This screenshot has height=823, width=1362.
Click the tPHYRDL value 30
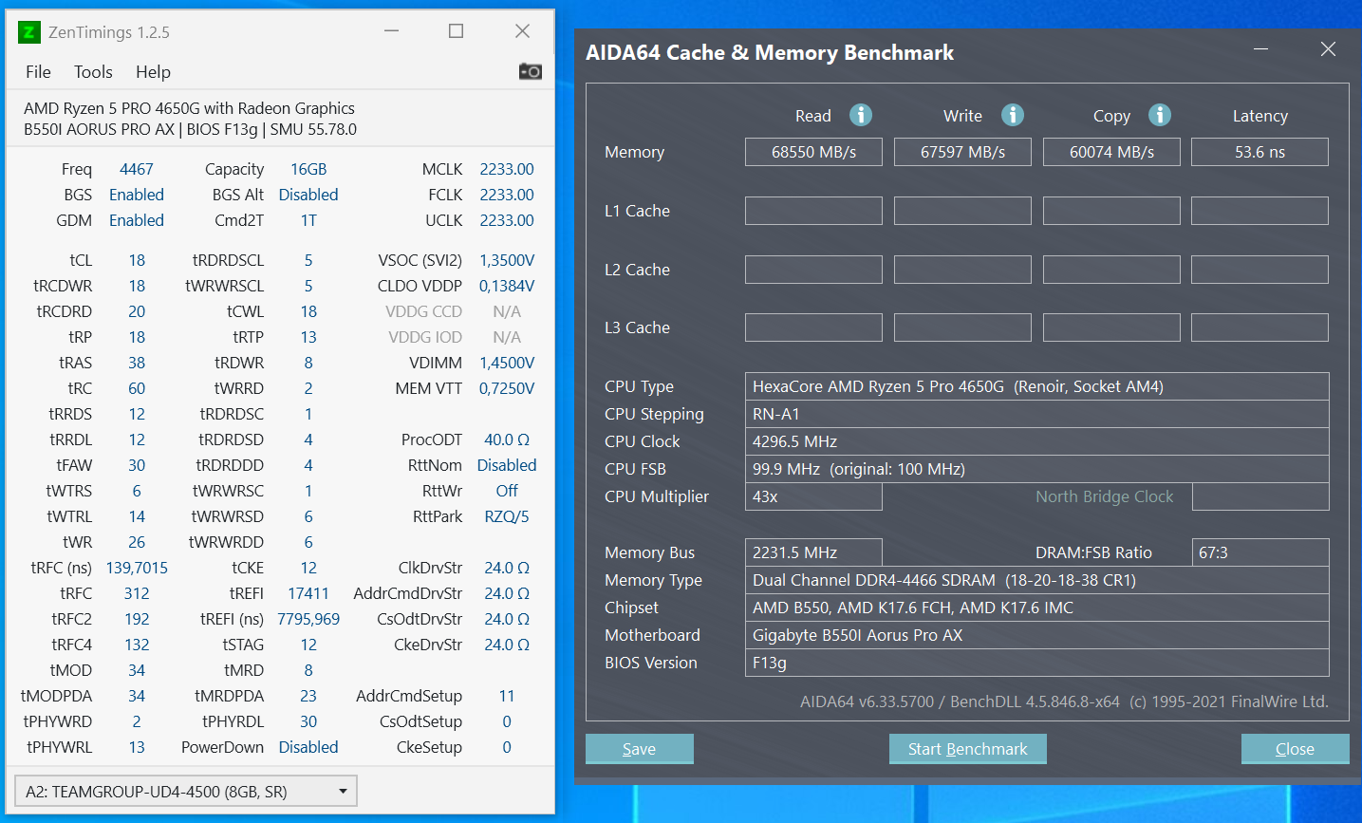click(x=308, y=721)
